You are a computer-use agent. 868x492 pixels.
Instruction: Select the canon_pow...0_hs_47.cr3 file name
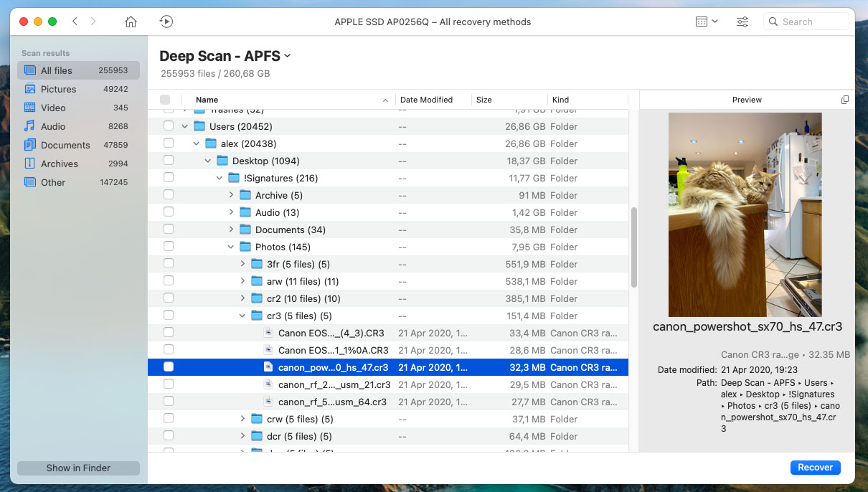click(333, 367)
